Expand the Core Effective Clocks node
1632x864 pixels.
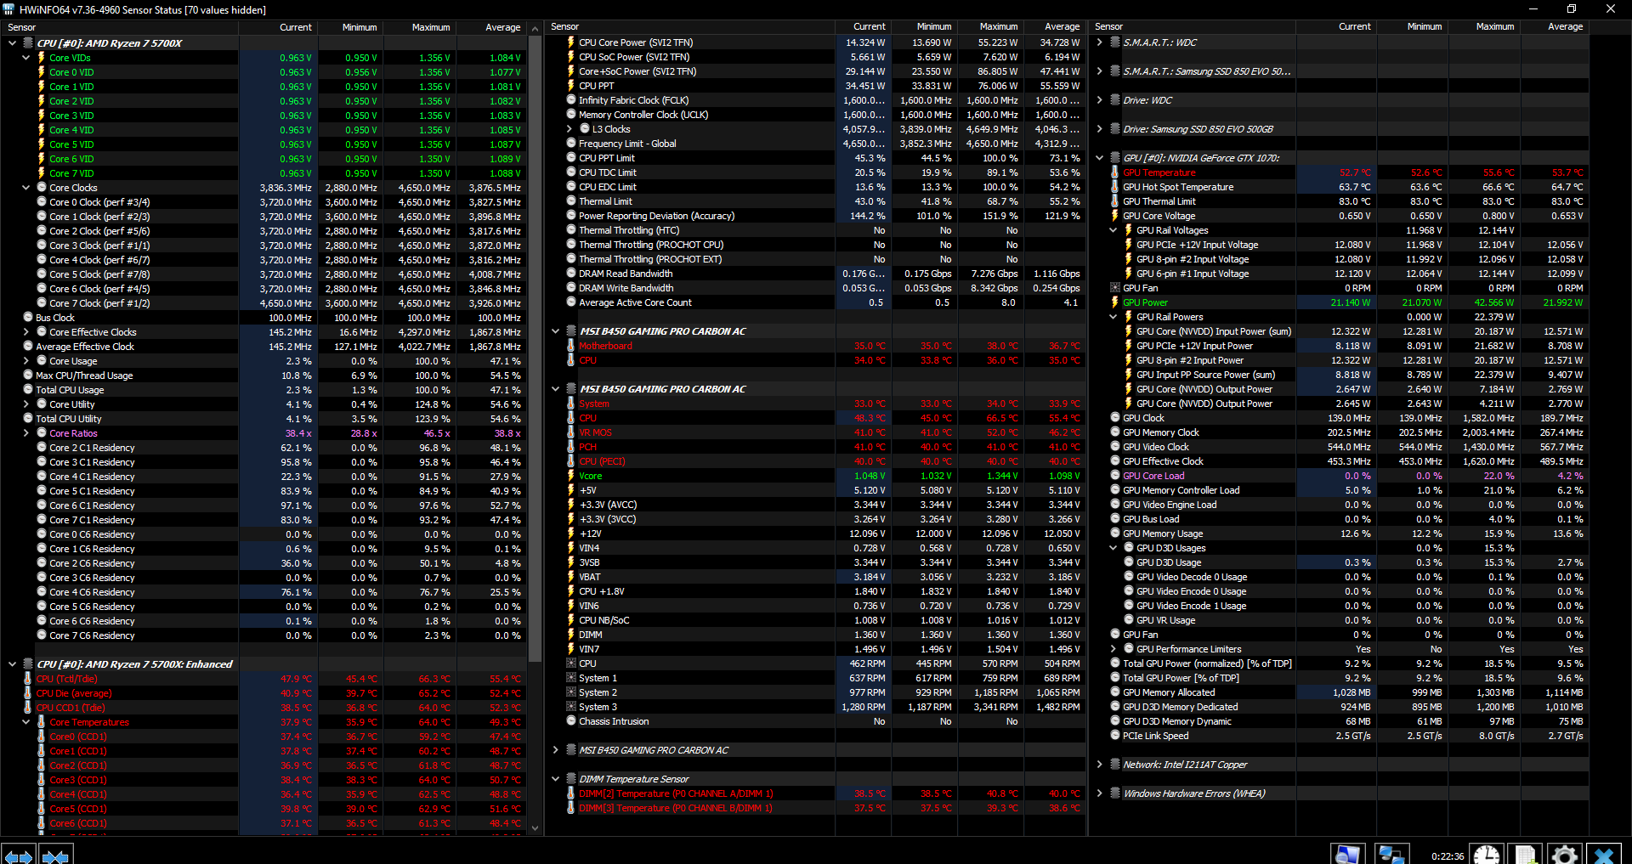point(26,332)
